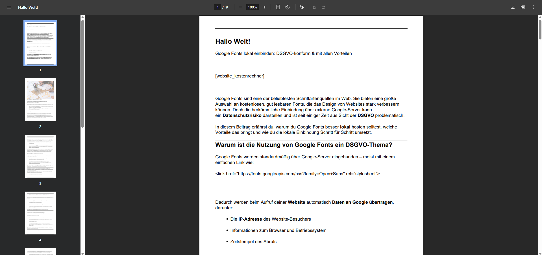Go to page 4 thumbnail
Screen dimensions: 542x255
point(40,213)
